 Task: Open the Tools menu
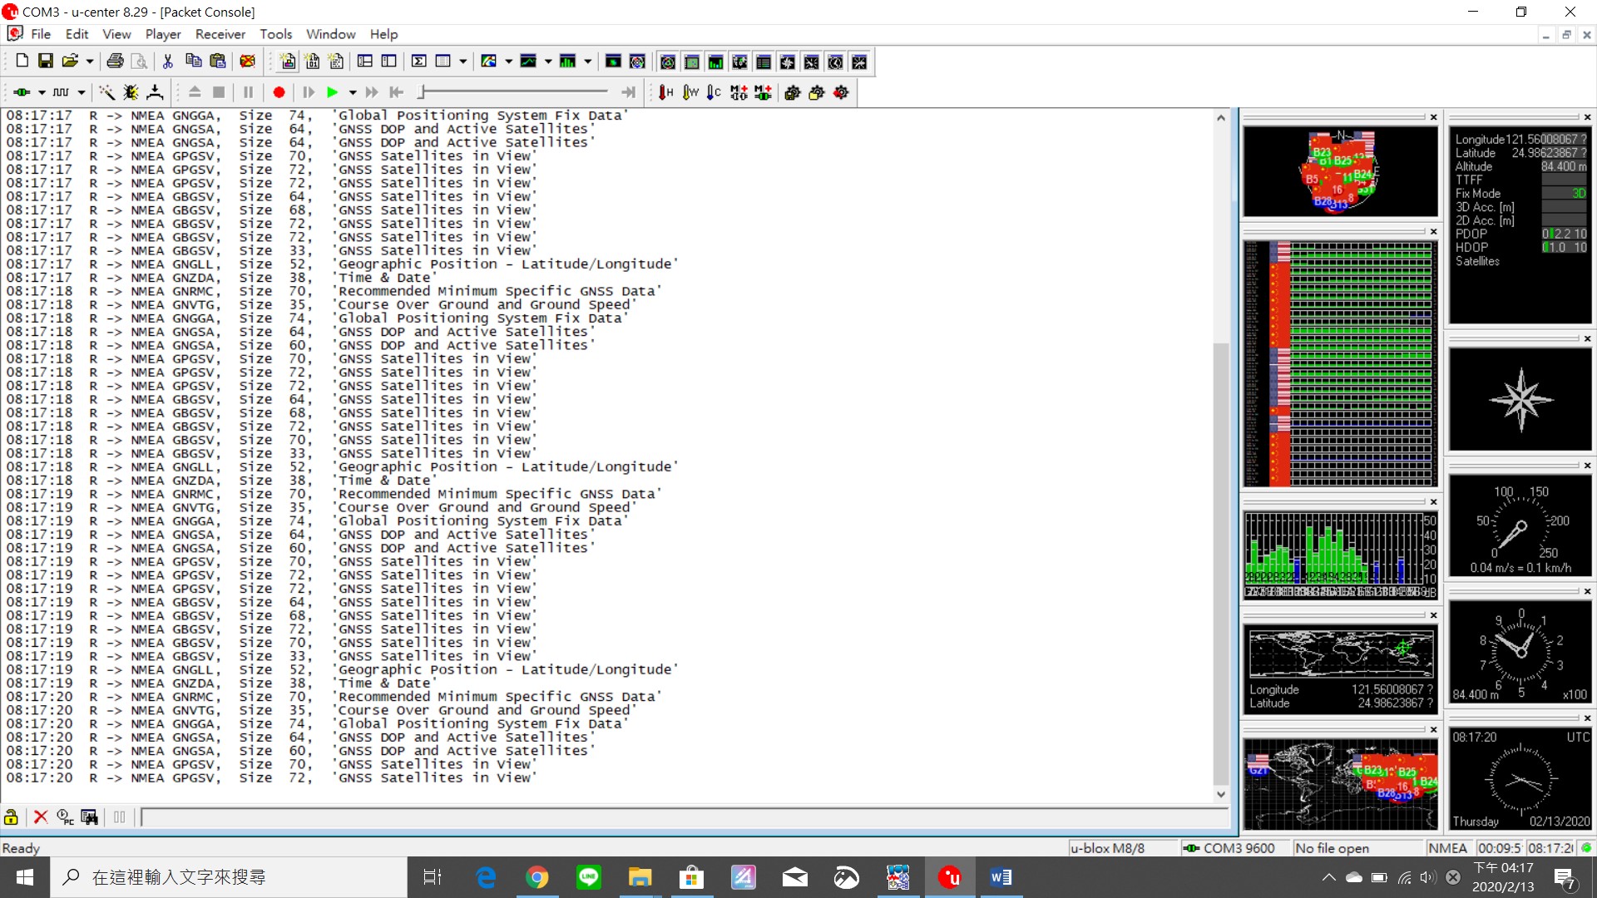pos(275,34)
